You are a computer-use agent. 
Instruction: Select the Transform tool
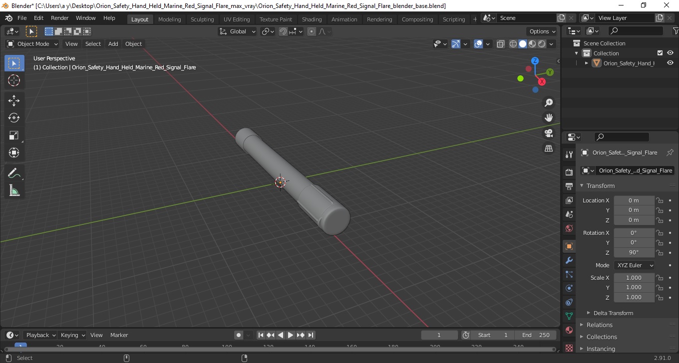pyautogui.click(x=14, y=153)
